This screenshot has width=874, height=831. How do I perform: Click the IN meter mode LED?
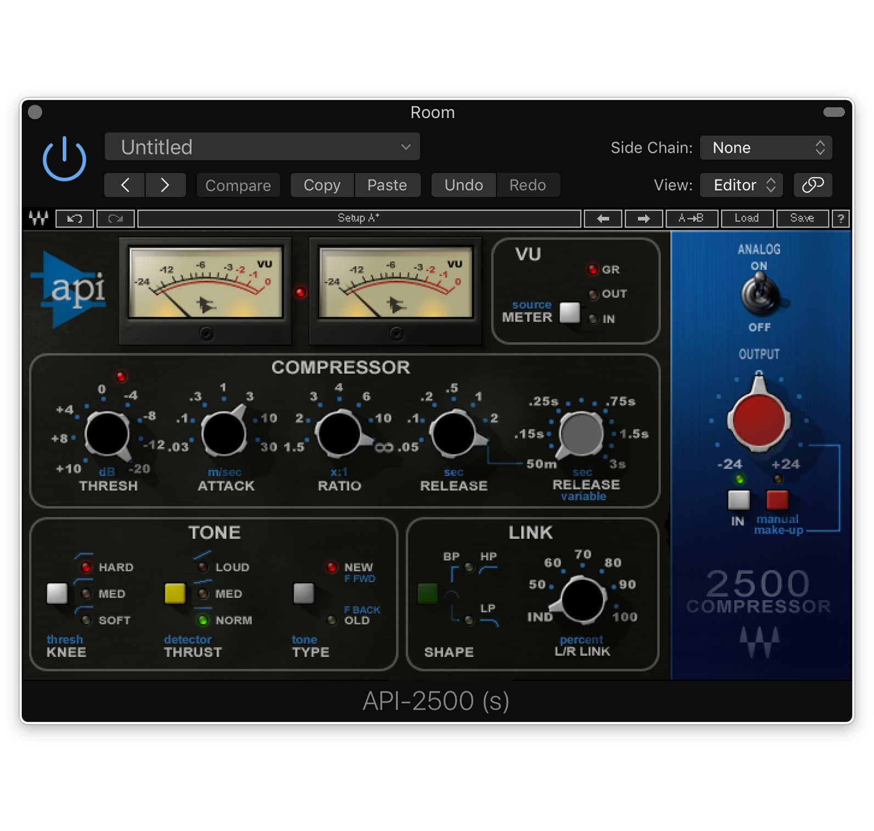tap(593, 319)
